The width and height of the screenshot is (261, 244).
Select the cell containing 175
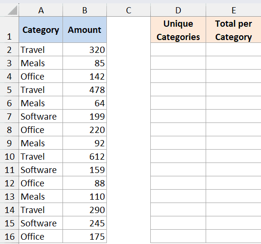(x=84, y=236)
